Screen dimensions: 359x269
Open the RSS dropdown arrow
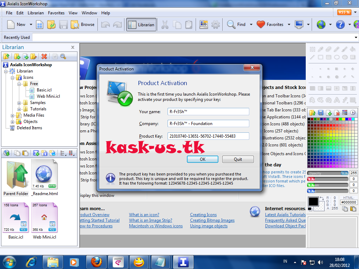click(355, 12)
